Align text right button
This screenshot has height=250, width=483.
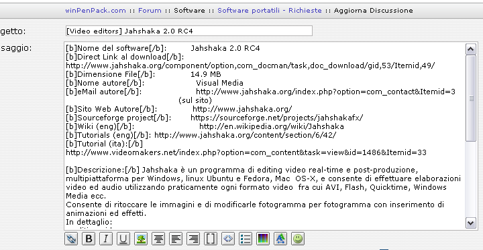(x=193, y=239)
